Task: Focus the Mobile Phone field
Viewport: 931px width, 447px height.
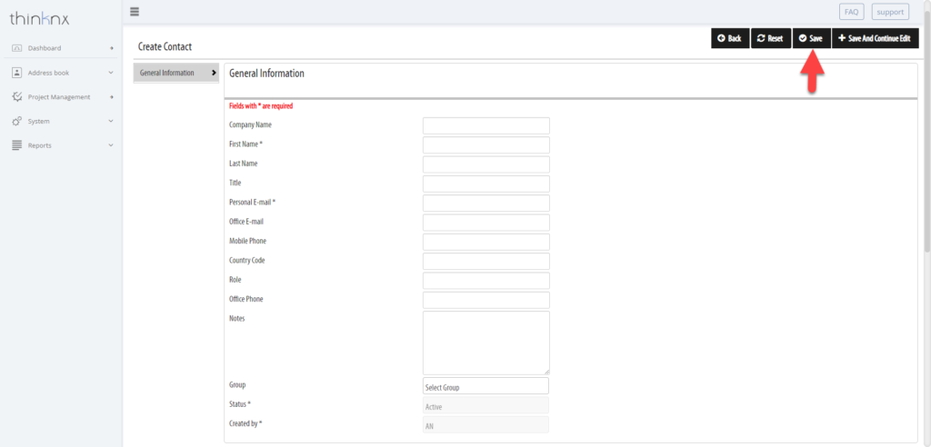Action: point(486,242)
